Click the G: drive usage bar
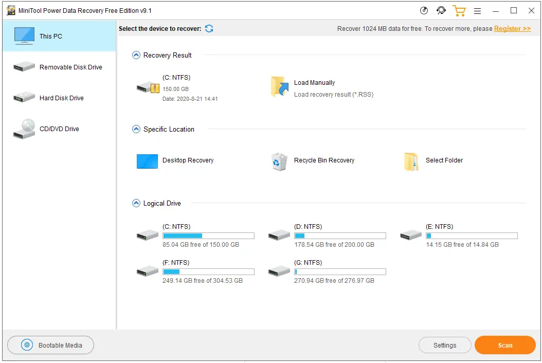Viewport: 542px width, 363px height. 340,271
